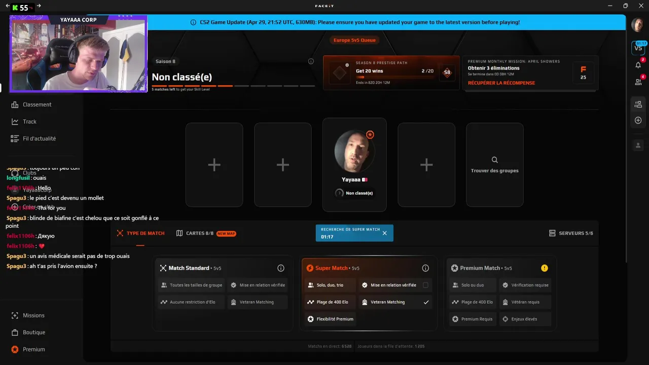Click the star badge on Yayaaa avatar
Image resolution: width=649 pixels, height=365 pixels.
(x=370, y=135)
